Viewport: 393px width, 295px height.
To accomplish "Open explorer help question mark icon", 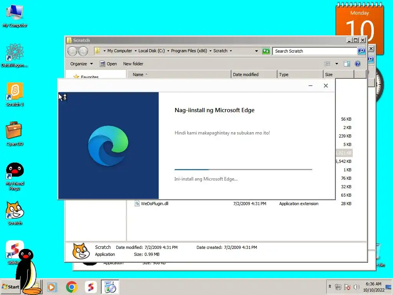I will pos(358,64).
